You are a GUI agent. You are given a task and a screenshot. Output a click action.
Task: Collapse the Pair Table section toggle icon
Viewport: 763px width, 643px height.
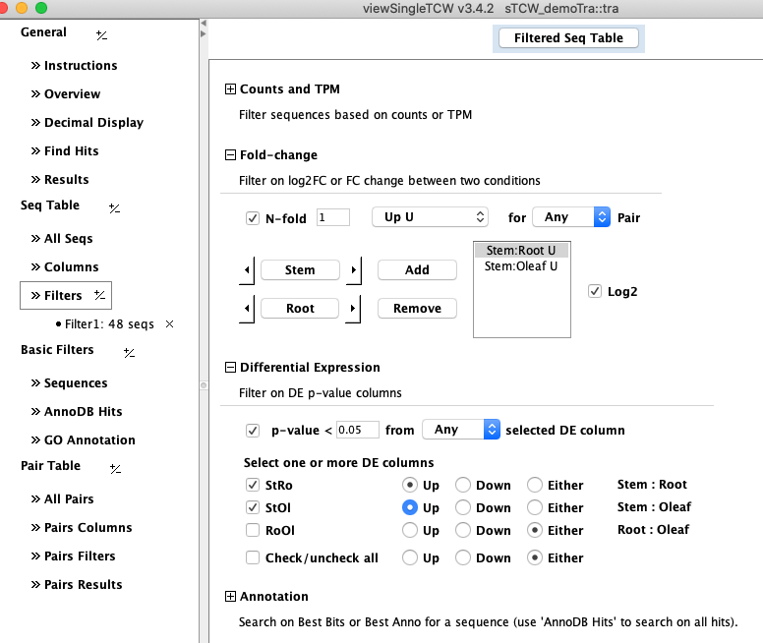pos(115,469)
